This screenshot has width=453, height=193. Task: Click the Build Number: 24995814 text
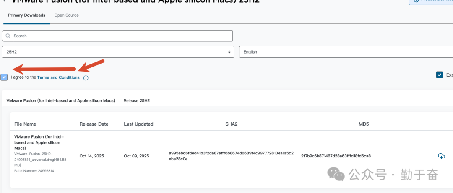pos(34,171)
